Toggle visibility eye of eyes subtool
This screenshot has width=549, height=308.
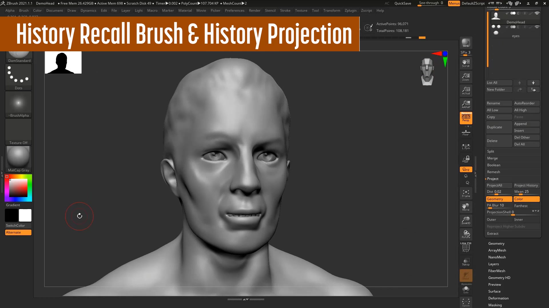click(x=537, y=27)
